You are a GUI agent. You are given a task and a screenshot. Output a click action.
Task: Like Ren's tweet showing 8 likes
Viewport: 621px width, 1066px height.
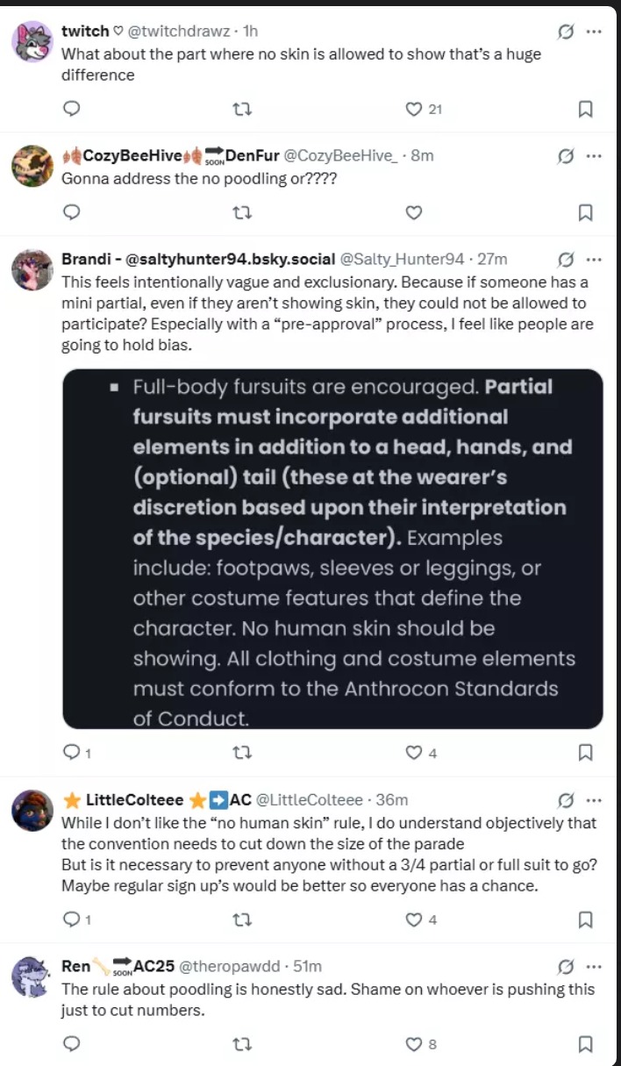414,1043
